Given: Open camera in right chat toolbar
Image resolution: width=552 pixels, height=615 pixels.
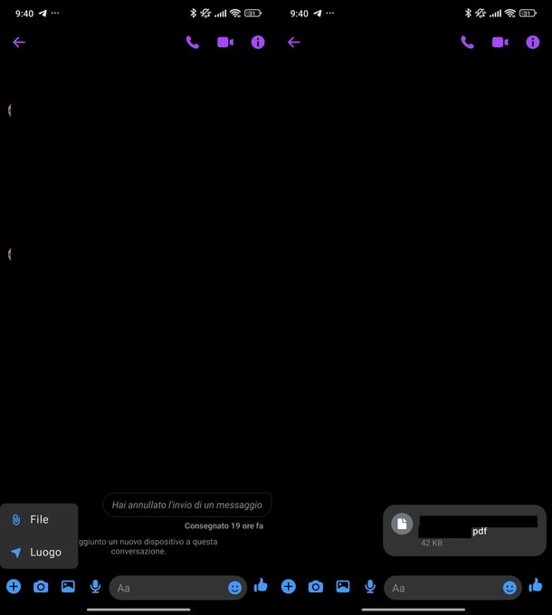Looking at the screenshot, I should pos(316,587).
